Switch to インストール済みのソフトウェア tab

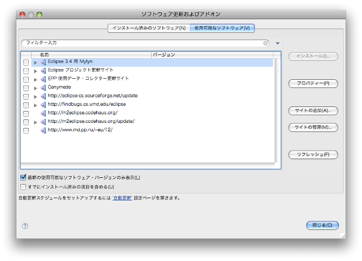pyautogui.click(x=148, y=28)
